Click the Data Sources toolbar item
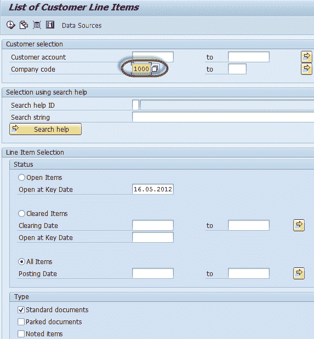Viewport: 314px width, 339px height. pyautogui.click(x=82, y=26)
